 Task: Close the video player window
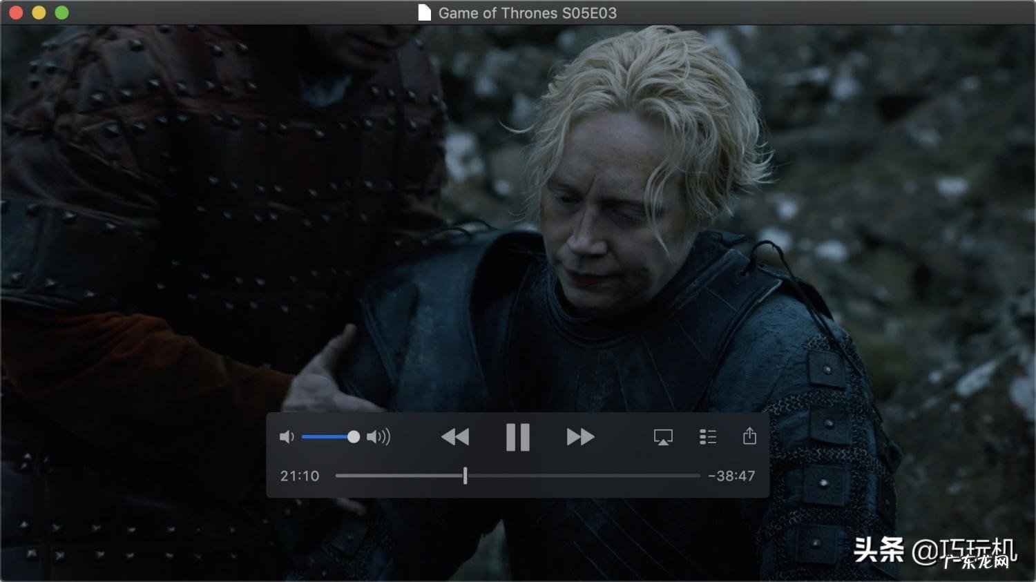pos(16,12)
